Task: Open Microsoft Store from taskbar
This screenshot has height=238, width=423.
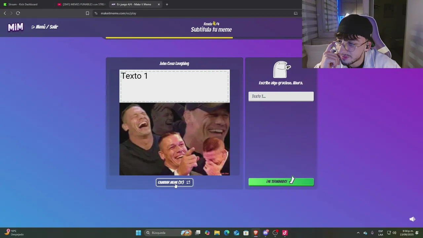Action: (x=246, y=233)
